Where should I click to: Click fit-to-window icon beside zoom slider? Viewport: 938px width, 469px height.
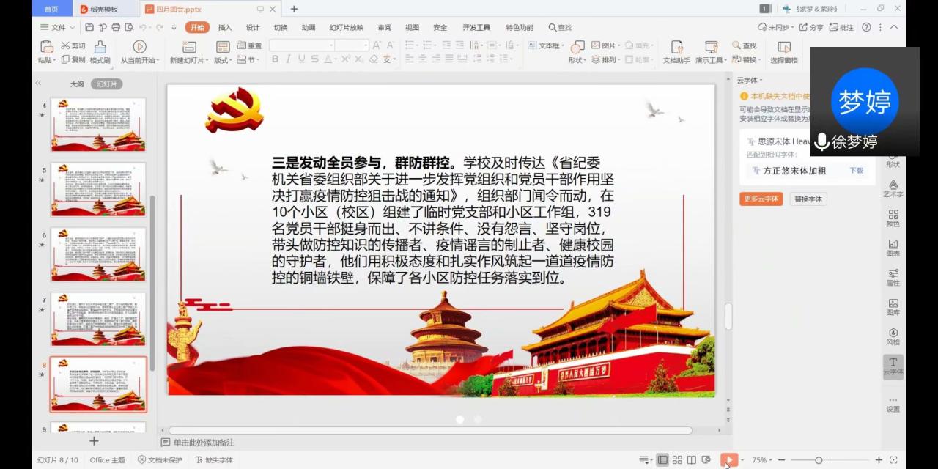pos(893,460)
